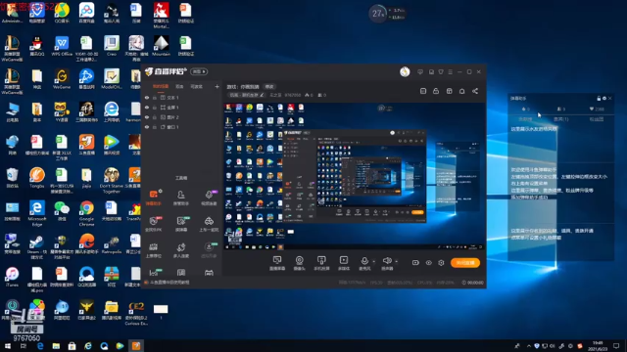Toggle preview eye icon near start live button
627x352 pixels.
pyautogui.click(x=429, y=263)
